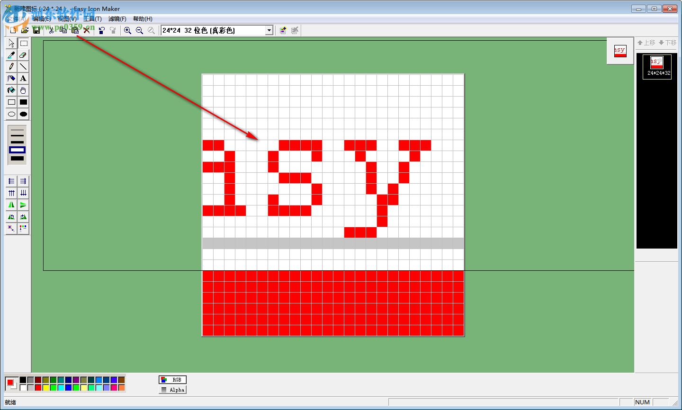Select the rectangular marquee selection tool
682x410 pixels.
click(23, 43)
